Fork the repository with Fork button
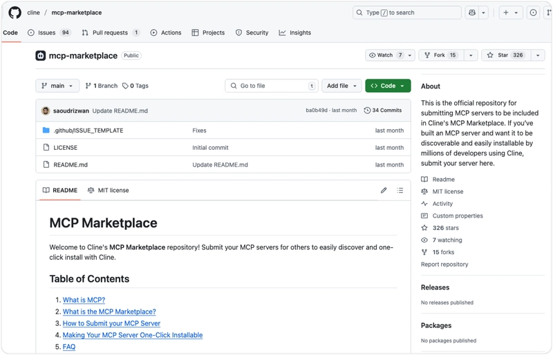 point(441,55)
